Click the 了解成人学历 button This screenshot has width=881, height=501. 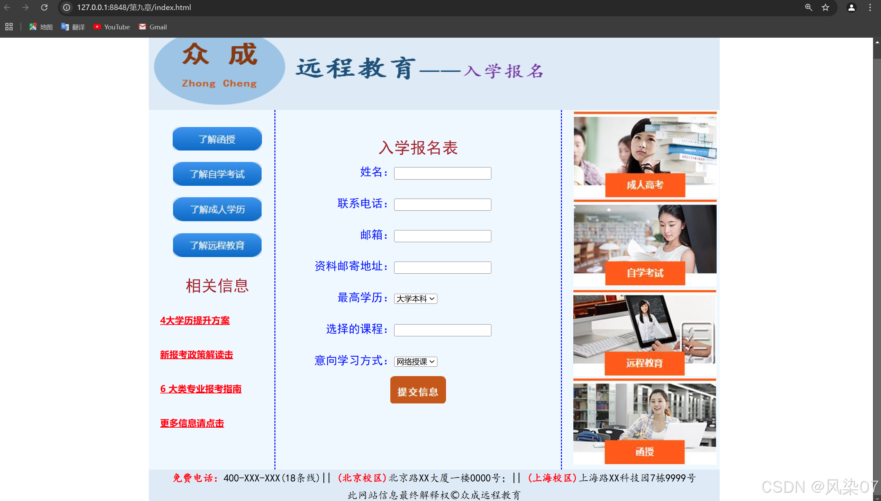[x=217, y=209]
